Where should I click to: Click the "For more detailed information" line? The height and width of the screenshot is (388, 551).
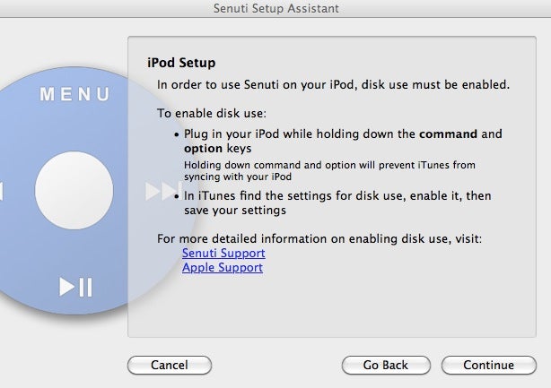319,239
